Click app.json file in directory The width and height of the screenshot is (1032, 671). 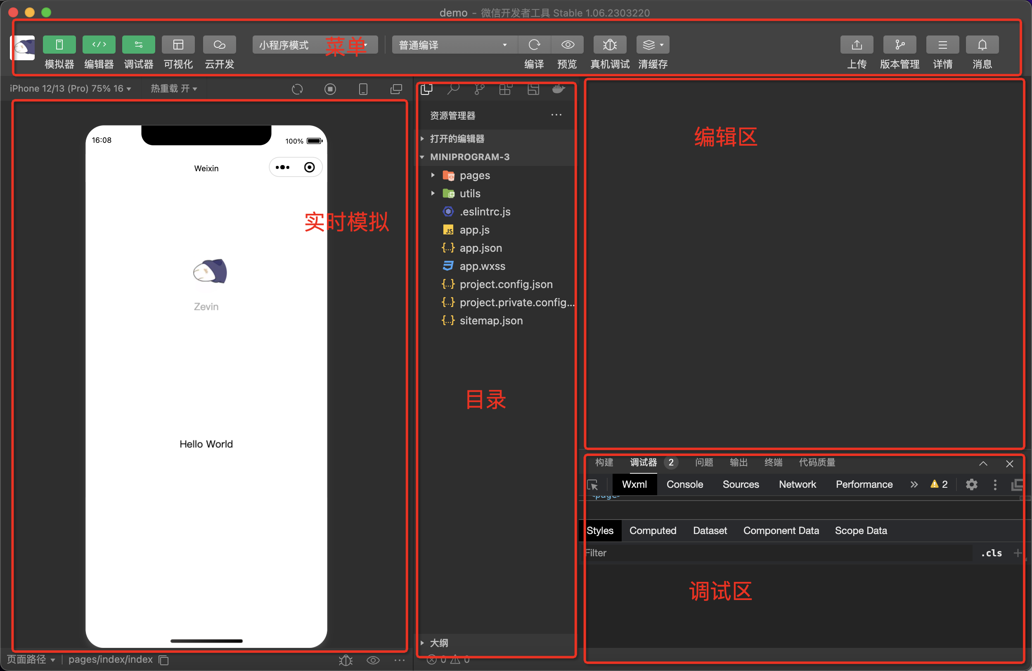(479, 248)
